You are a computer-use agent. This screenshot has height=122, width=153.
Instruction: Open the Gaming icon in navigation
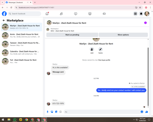[x=104, y=14]
